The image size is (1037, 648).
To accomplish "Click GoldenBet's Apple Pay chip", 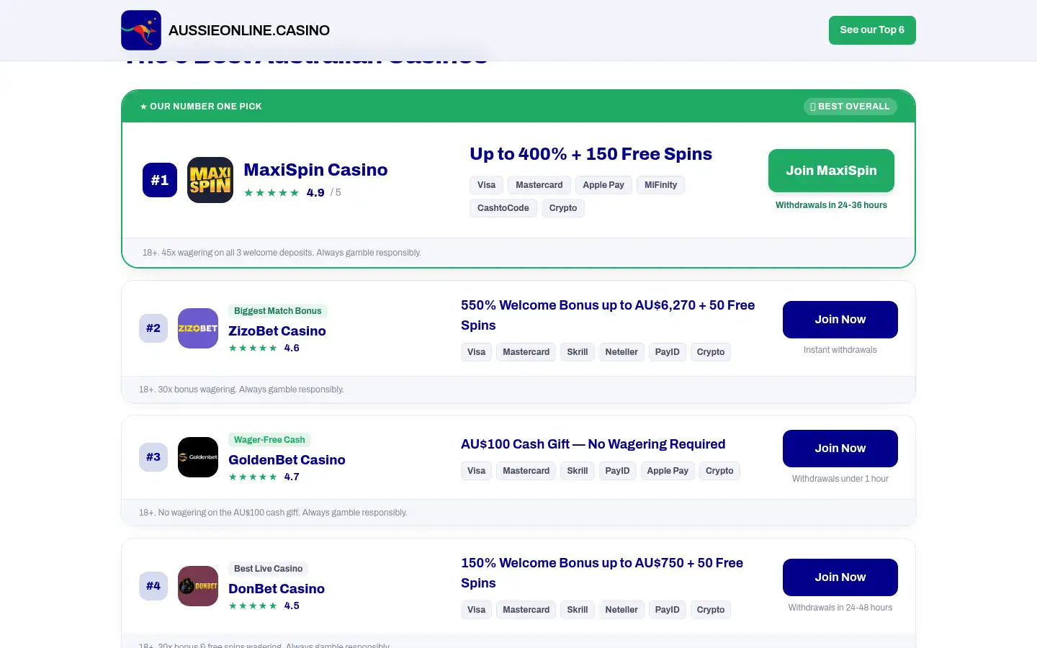I will click(x=668, y=471).
